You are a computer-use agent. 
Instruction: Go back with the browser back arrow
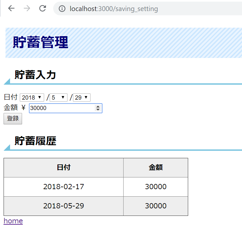click(x=11, y=8)
